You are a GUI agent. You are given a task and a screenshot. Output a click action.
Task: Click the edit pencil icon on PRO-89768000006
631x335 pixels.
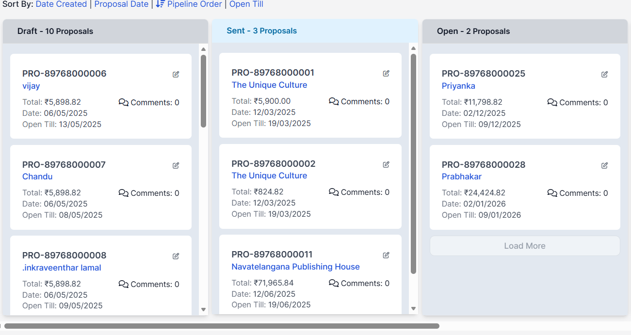(x=176, y=74)
